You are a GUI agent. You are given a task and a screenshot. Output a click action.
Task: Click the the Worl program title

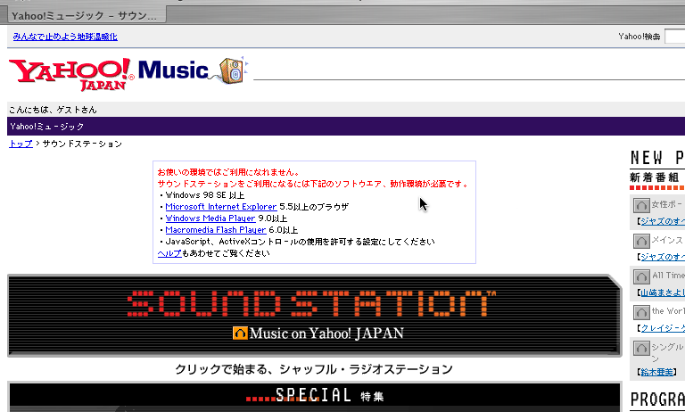[x=668, y=311]
